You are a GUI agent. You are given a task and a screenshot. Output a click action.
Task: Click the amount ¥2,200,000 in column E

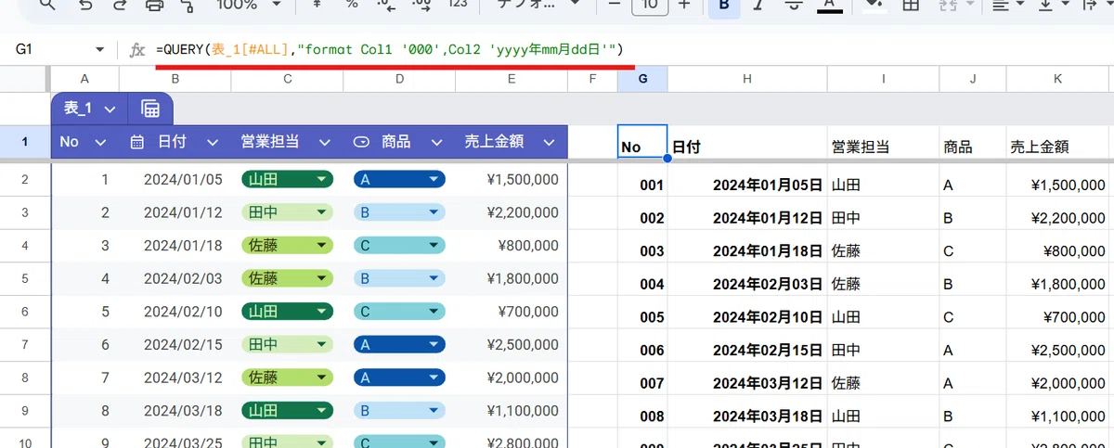click(512, 212)
